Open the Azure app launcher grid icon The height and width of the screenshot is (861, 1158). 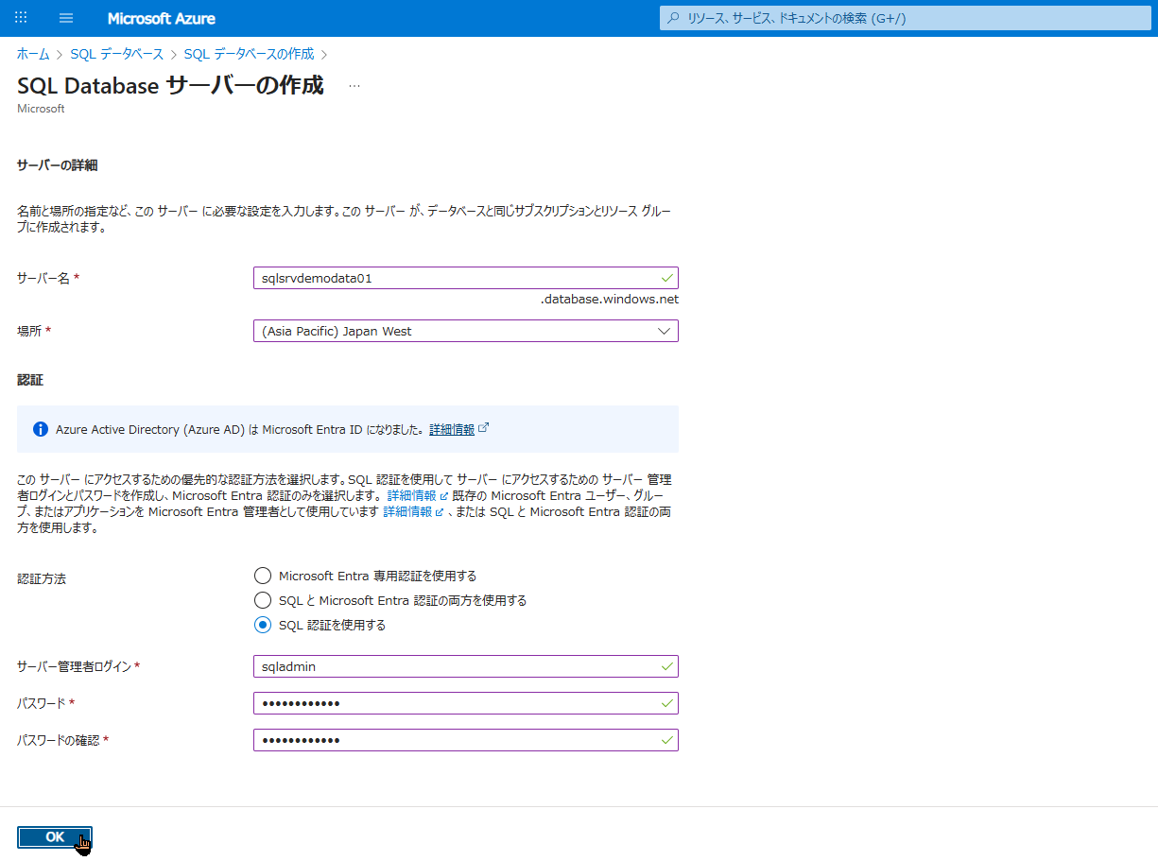[x=21, y=18]
